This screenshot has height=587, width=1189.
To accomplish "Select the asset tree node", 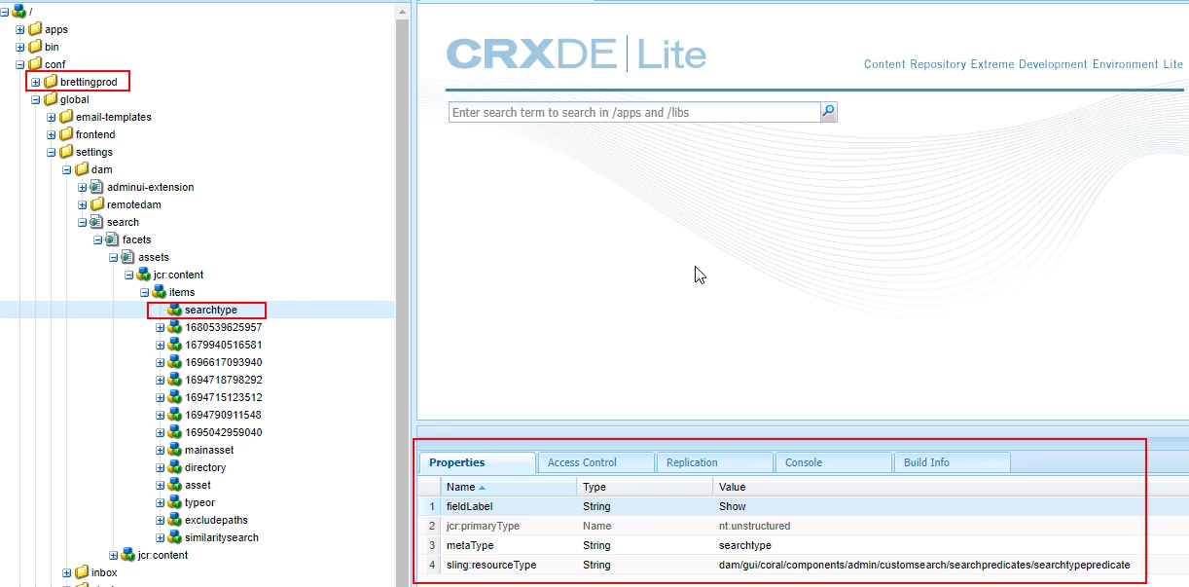I will tap(198, 485).
